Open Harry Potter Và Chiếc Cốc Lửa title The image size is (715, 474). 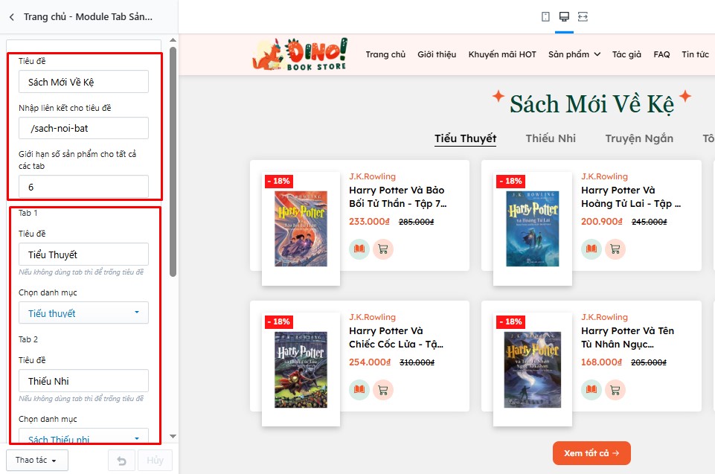(x=396, y=337)
